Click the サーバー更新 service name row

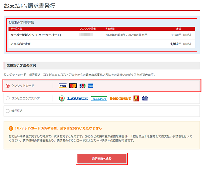pos(102,35)
